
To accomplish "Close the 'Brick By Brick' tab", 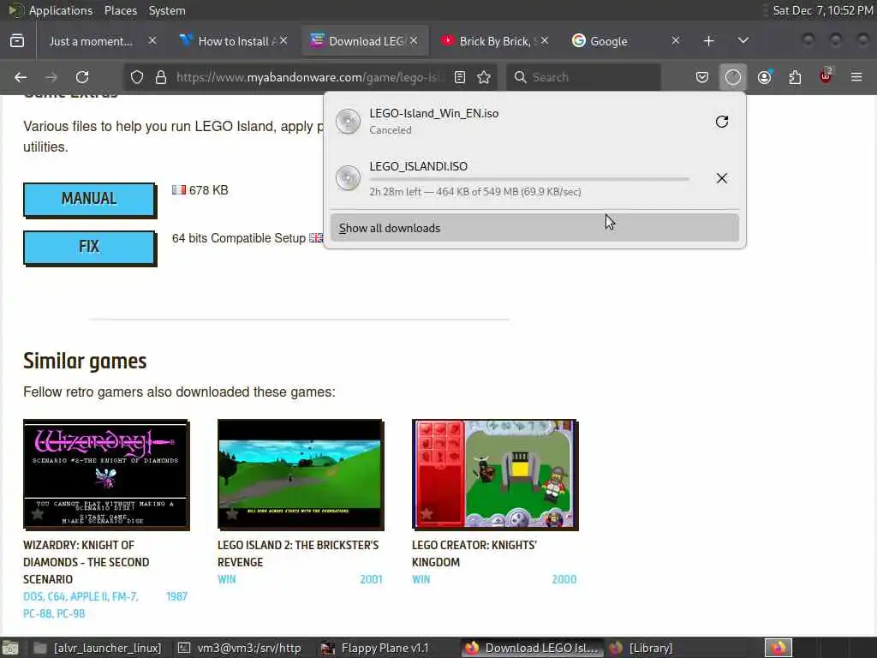I will pos(545,41).
